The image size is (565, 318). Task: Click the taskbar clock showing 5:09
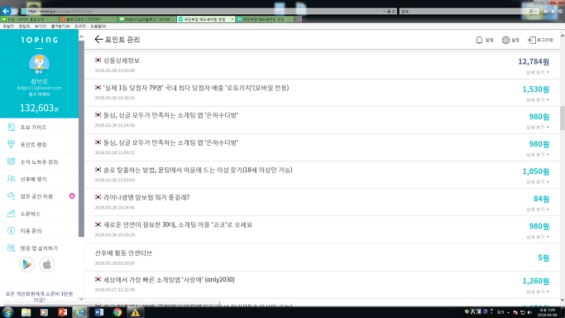coord(547,312)
